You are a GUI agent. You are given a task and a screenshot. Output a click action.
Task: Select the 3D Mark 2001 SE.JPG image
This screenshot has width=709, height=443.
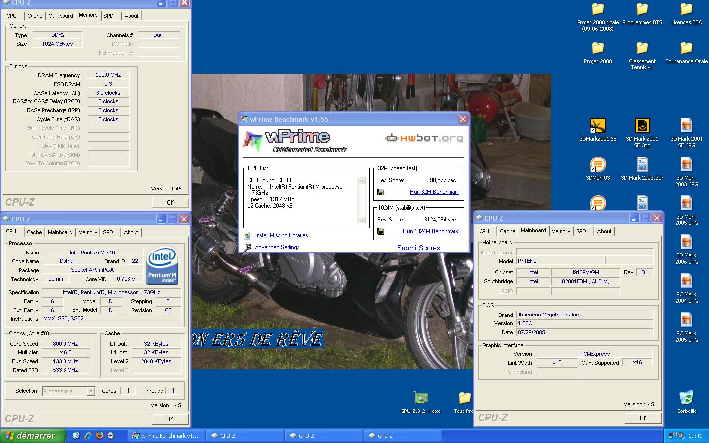pyautogui.click(x=686, y=133)
